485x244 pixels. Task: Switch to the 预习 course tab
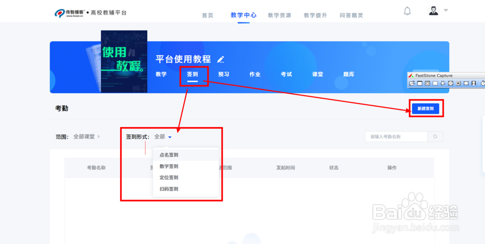point(224,74)
